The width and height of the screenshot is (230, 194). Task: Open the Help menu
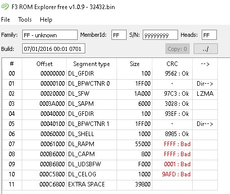point(46,20)
